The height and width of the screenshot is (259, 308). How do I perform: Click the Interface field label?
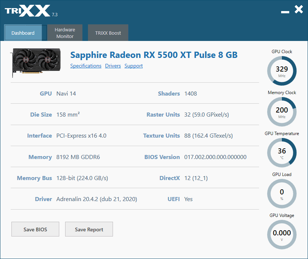pos(39,136)
